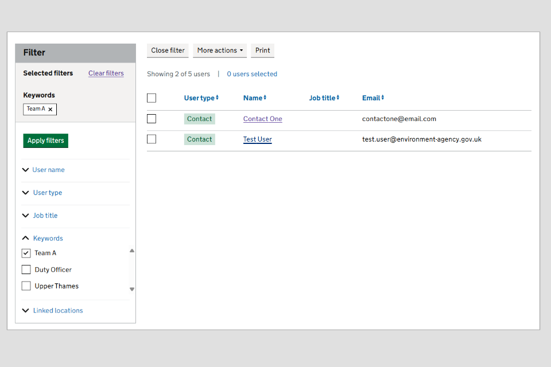
Task: Remove the Team A keyword filter tag
Action: coord(51,109)
